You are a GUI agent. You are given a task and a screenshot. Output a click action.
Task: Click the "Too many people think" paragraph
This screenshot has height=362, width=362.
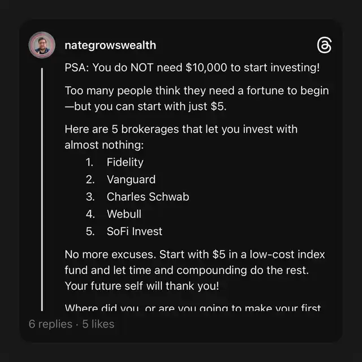(x=196, y=97)
